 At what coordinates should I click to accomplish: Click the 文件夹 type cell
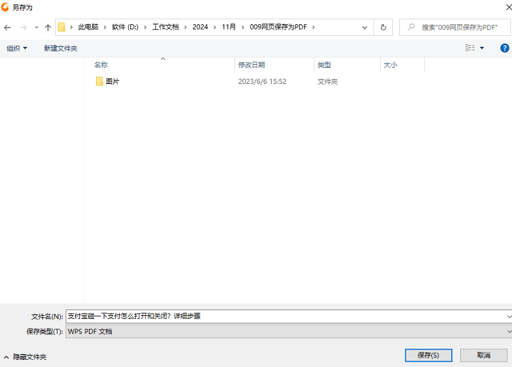tap(328, 81)
